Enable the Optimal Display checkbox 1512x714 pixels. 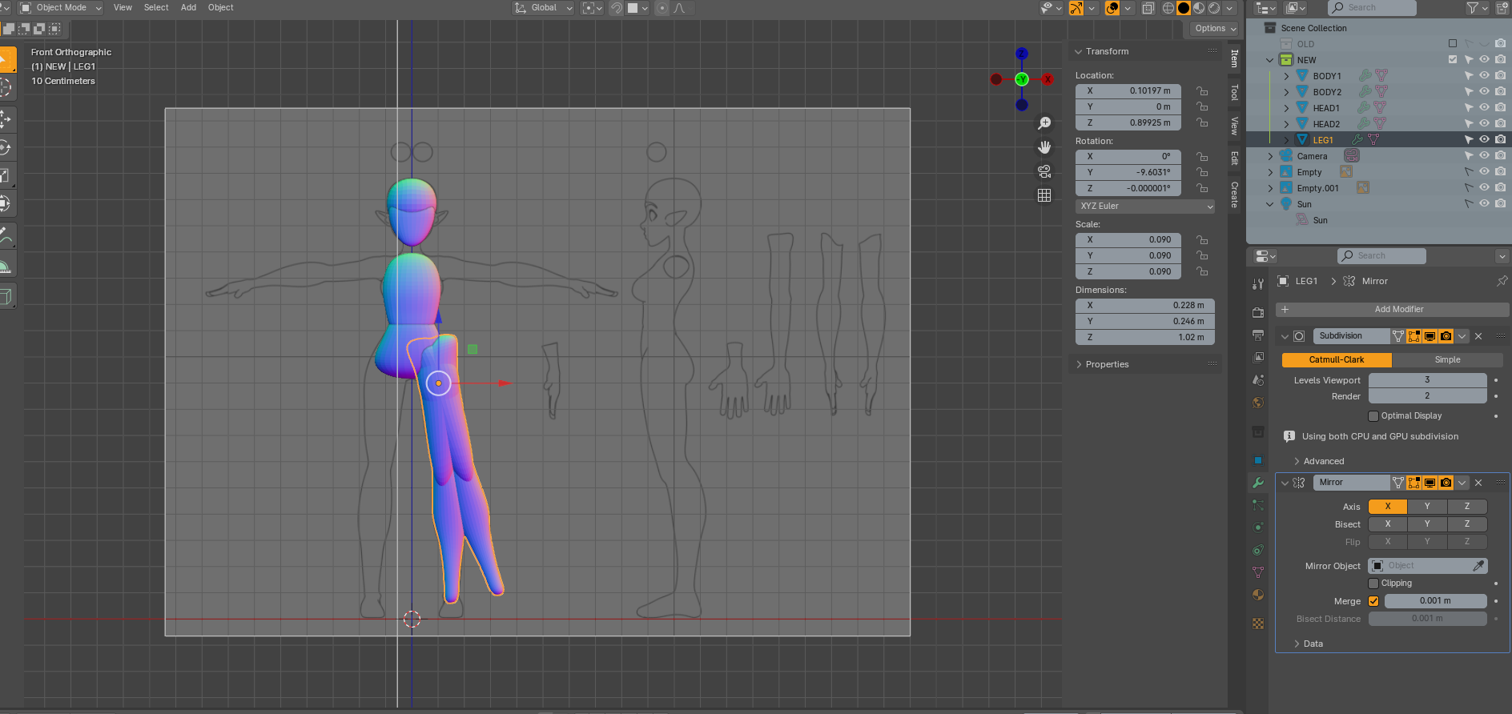1373,416
